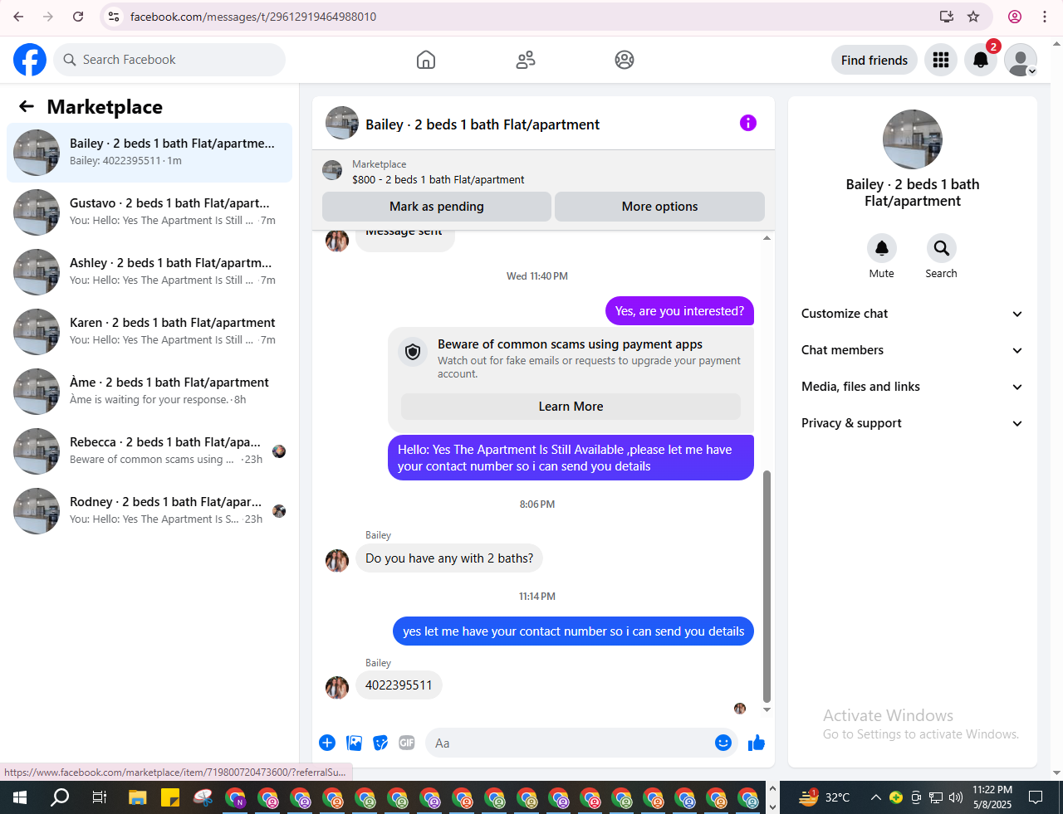Bookmark this page with star icon

tap(973, 17)
